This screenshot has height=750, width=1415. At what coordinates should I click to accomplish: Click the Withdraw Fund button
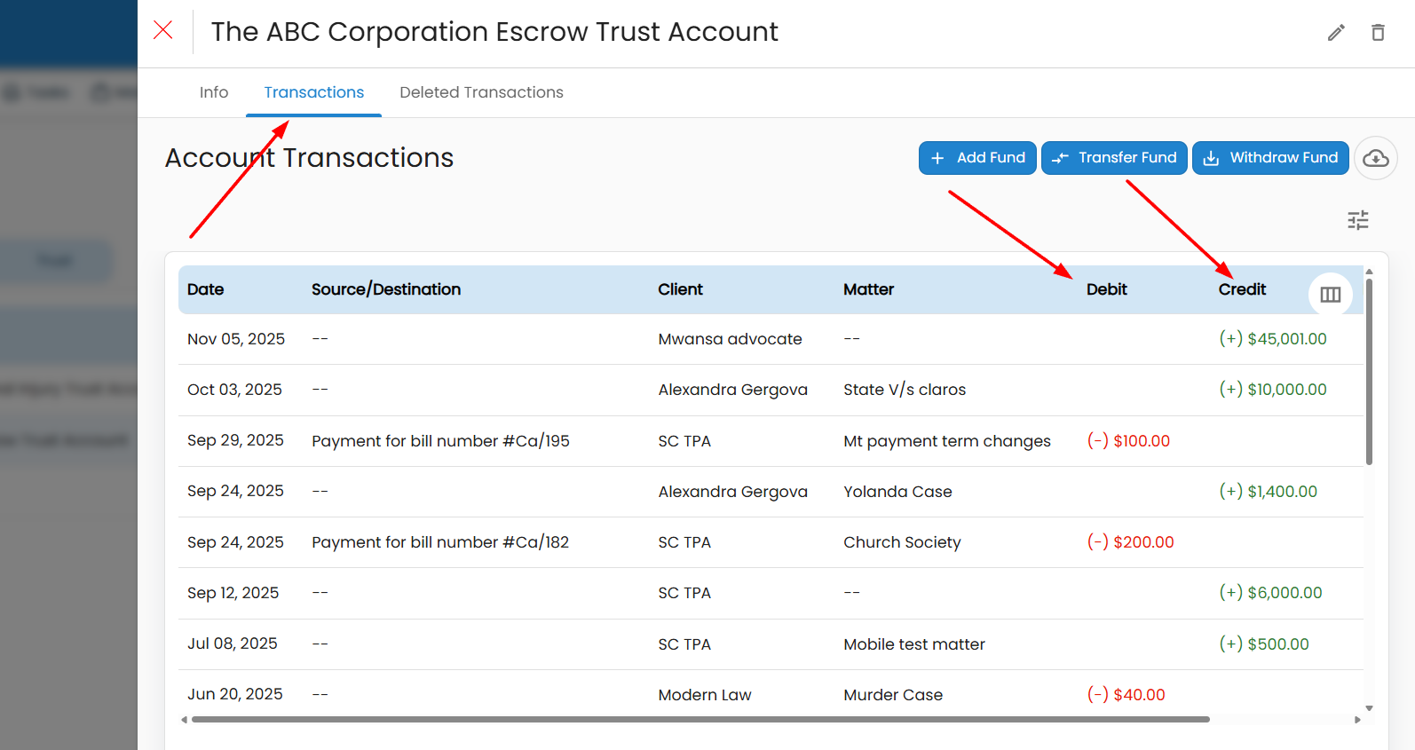1269,158
